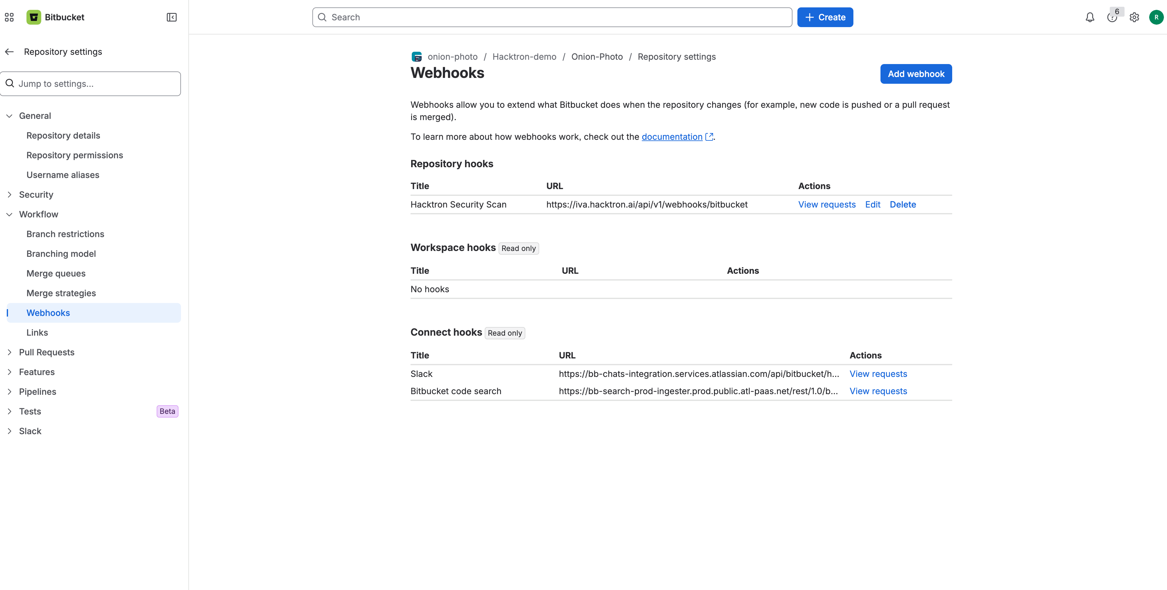
Task: Click the external link icon beside documentation
Action: click(709, 137)
